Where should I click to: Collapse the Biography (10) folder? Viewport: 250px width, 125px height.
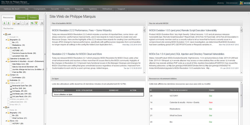click(x=6, y=113)
